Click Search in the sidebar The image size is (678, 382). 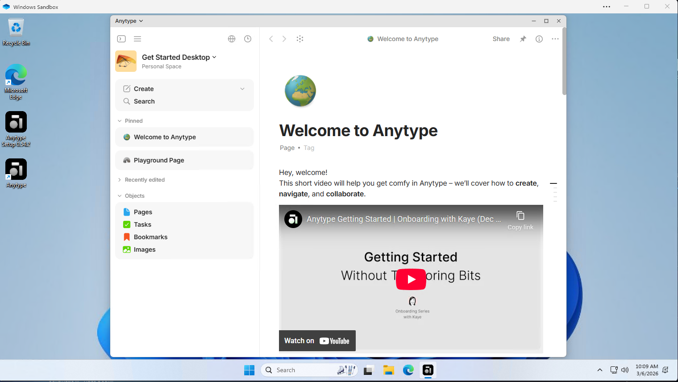(144, 101)
